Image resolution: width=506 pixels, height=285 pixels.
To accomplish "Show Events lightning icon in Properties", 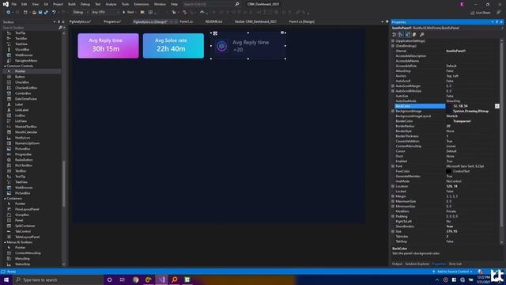I will (x=414, y=35).
